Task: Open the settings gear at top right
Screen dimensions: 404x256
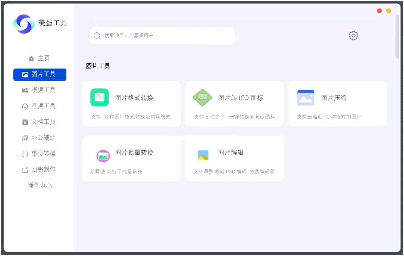Action: [353, 36]
